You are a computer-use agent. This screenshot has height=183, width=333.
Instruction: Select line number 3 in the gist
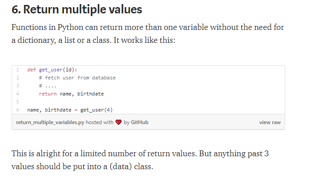tap(17, 86)
